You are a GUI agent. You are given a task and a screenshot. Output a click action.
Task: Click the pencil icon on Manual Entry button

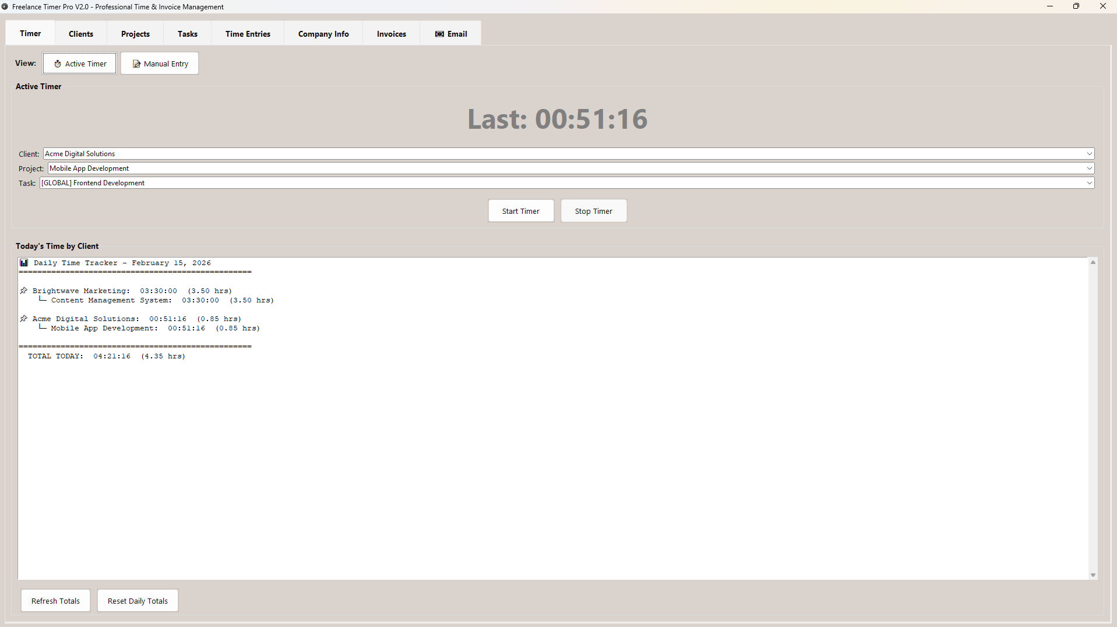[x=136, y=64]
